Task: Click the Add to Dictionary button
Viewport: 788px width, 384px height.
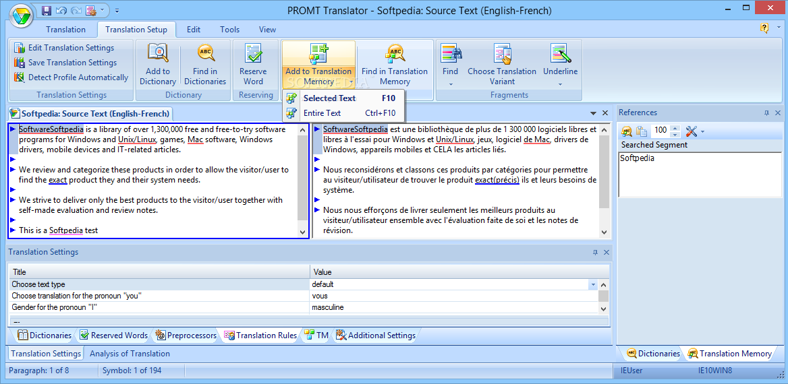Action: (158, 64)
